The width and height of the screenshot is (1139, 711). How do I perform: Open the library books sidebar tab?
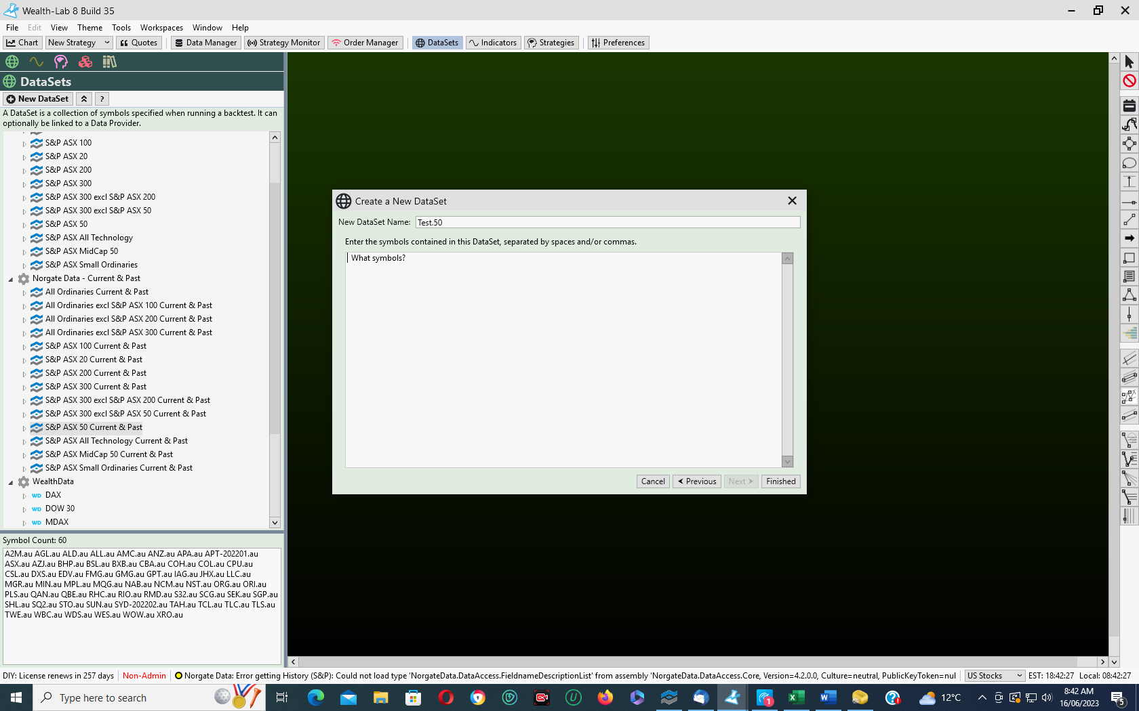click(x=110, y=62)
